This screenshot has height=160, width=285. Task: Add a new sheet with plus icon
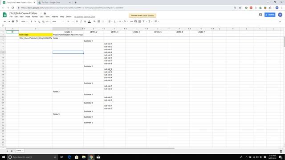click(x=8, y=151)
